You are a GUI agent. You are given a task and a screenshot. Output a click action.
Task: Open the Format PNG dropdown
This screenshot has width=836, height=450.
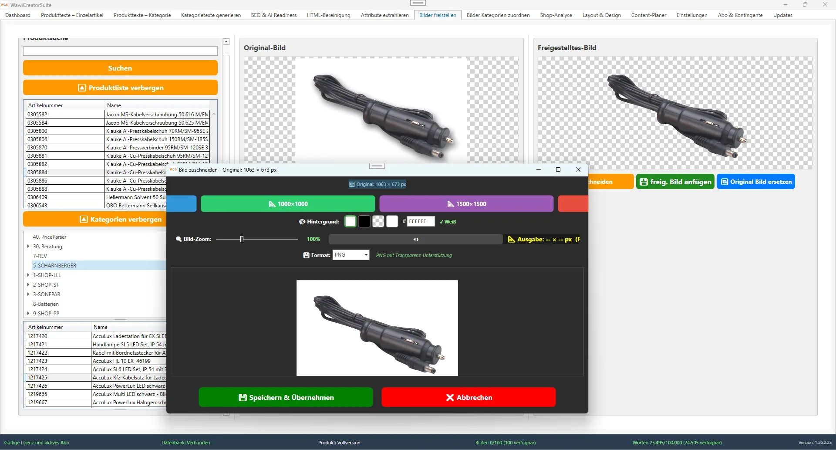[x=351, y=255]
